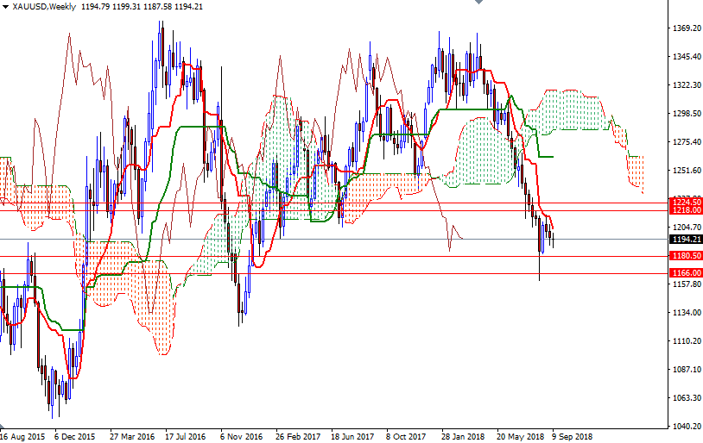This screenshot has width=703, height=443.
Task: Click the OHLC values in chart header
Action: (142, 7)
